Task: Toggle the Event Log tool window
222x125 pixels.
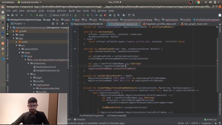Action: coord(210,119)
